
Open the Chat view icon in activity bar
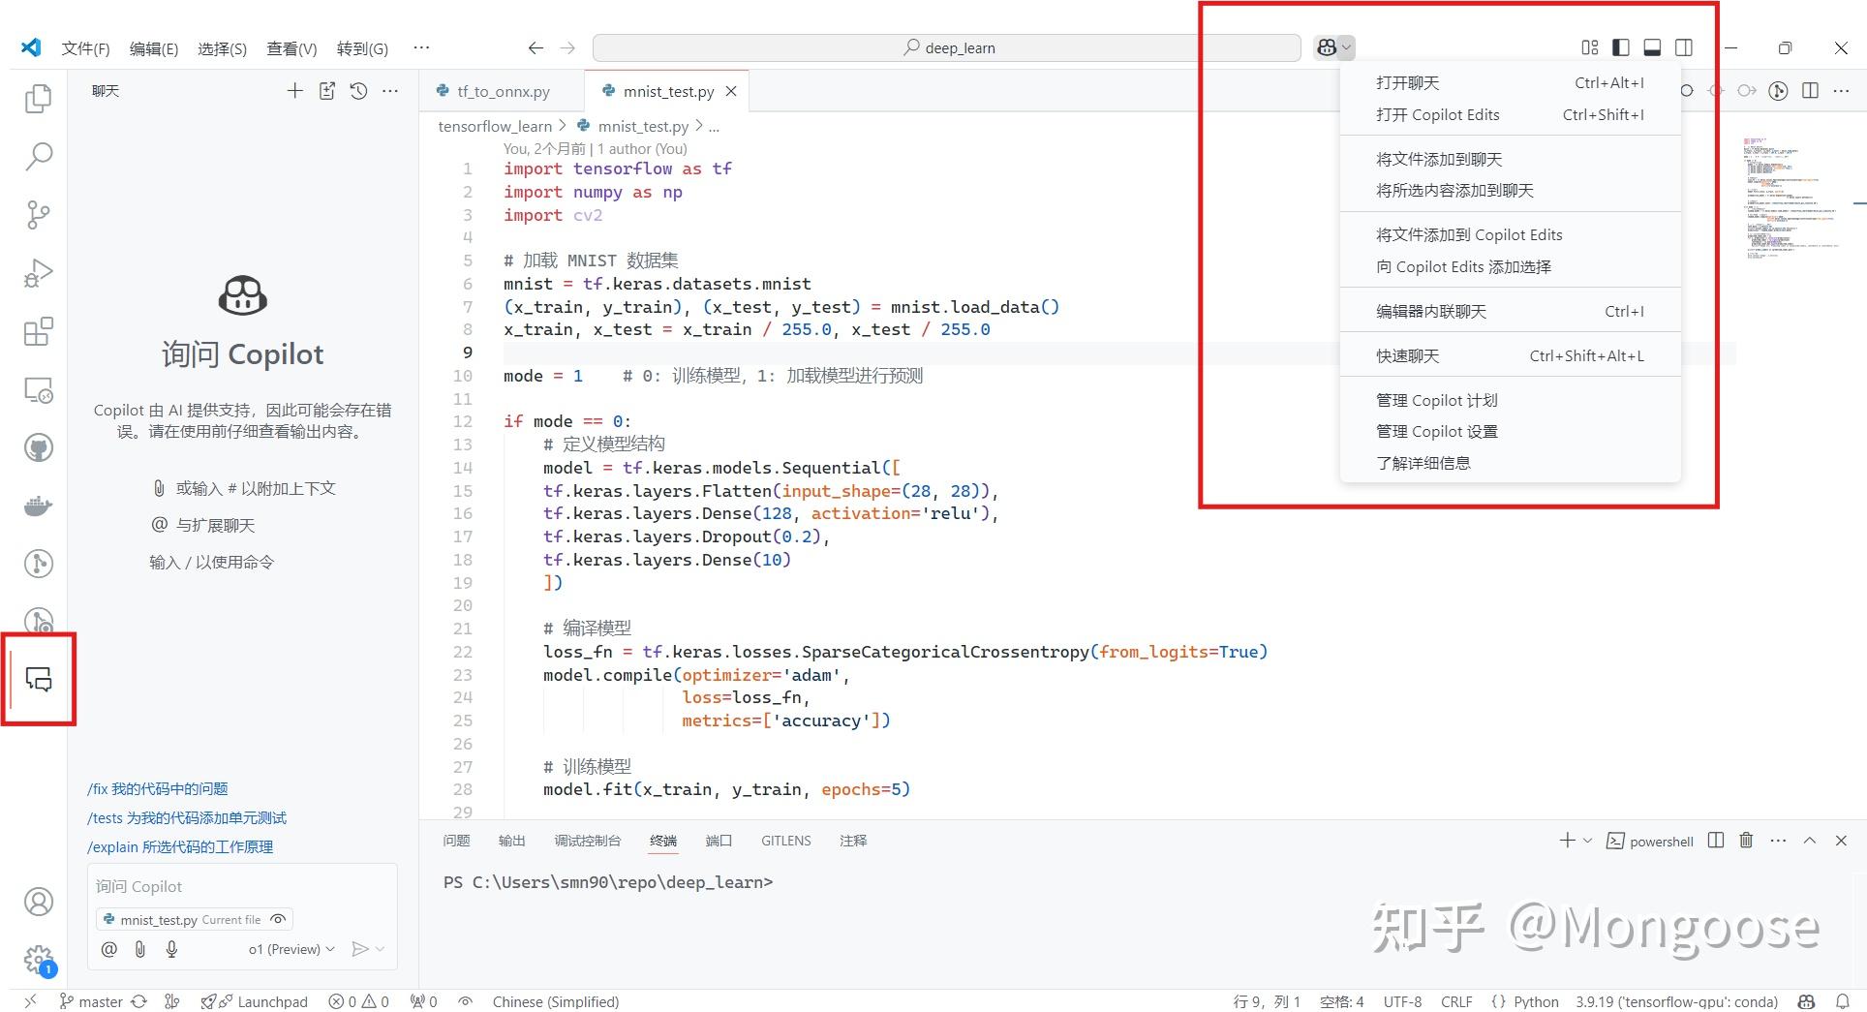(38, 680)
